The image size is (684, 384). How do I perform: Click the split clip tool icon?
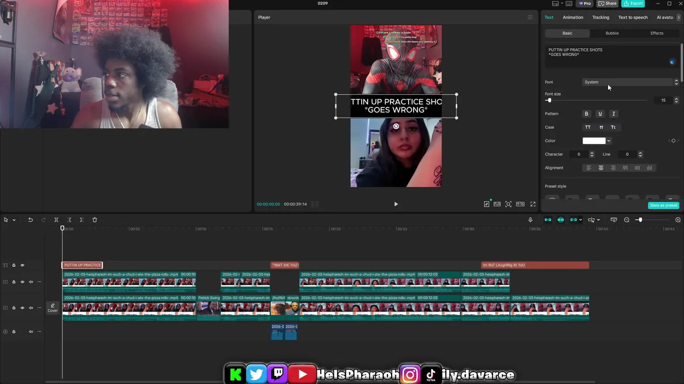(x=56, y=220)
